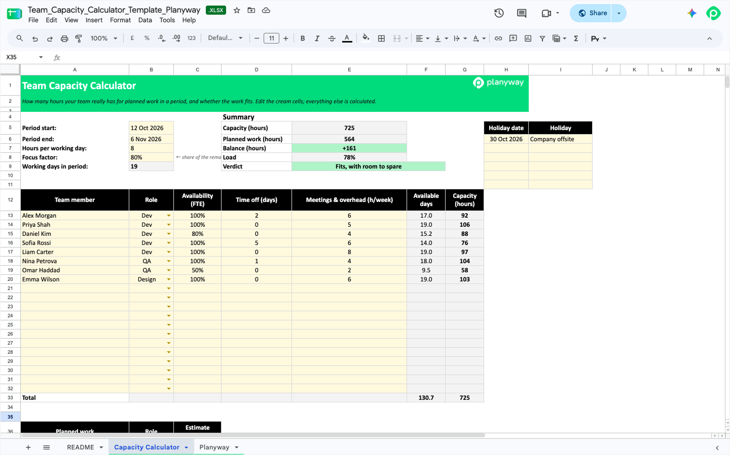Open the horizontal align dropdown

click(422, 38)
